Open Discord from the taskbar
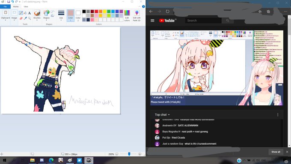Screen dimensions: 291x164 pyautogui.click(x=42, y=160)
